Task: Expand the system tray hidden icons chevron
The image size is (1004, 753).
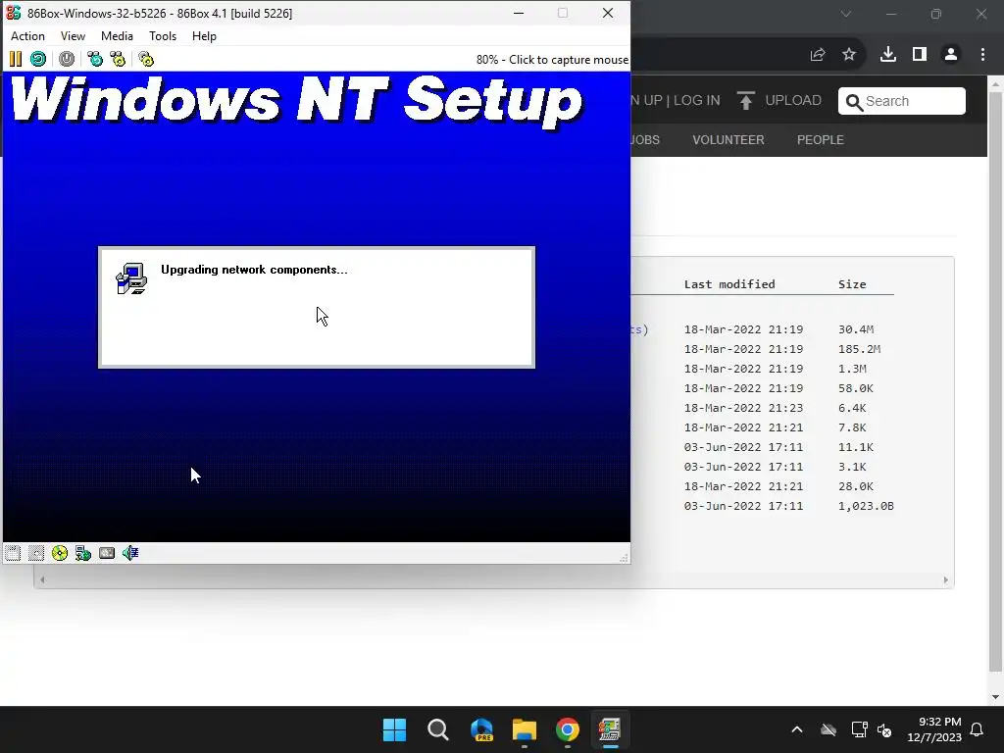Action: (x=797, y=729)
